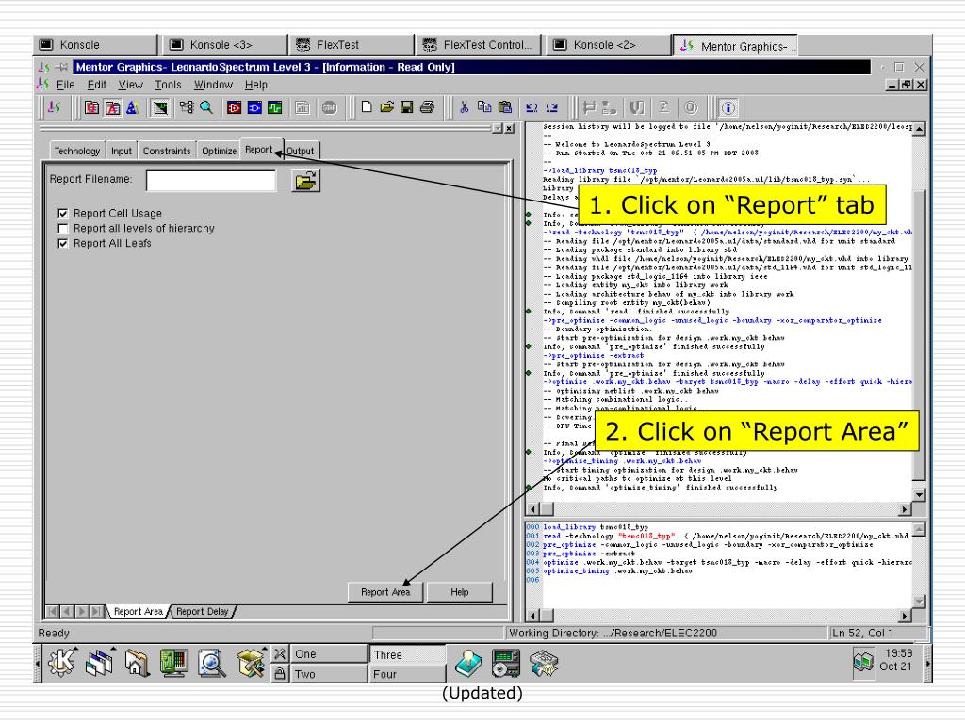Open the Help menu
The image size is (965, 723).
[x=256, y=85]
